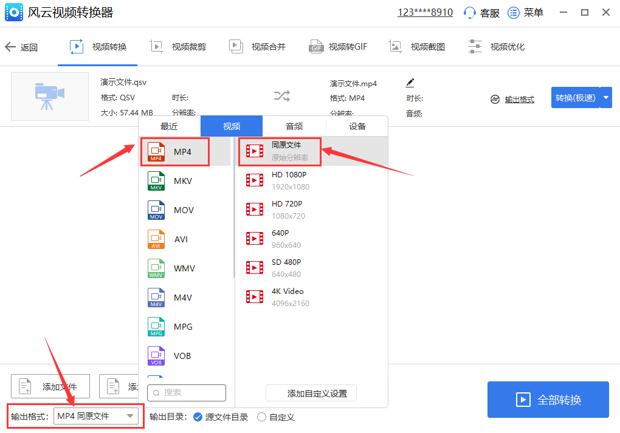Click the 视频优化 sliders icon
Screen dimensions: 620x433
[475, 47]
